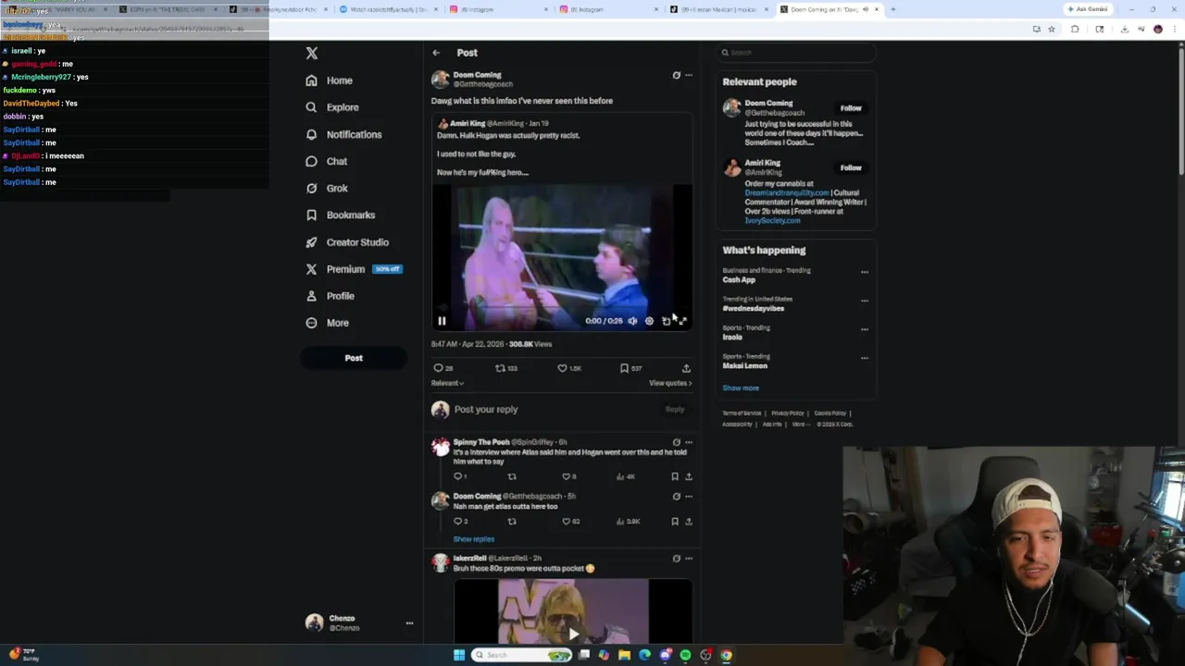The width and height of the screenshot is (1185, 666).
Task: Click the picture-in-picture video icon
Action: pos(666,321)
